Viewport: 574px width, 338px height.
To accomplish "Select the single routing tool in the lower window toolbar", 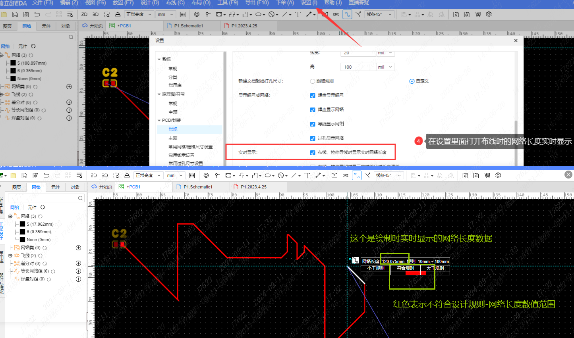I will coord(357,175).
